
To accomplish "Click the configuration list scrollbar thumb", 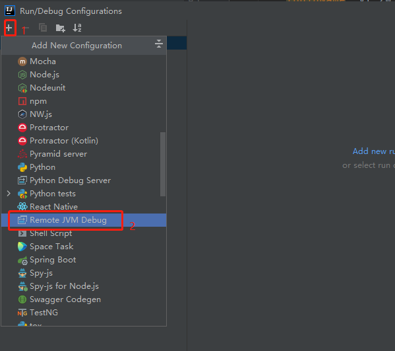I will [x=163, y=164].
